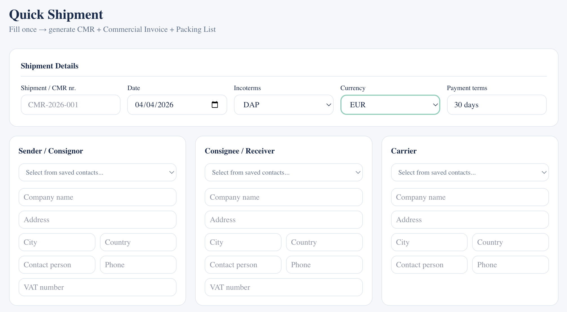
Task: Open the Currency EUR dropdown
Action: pos(390,105)
